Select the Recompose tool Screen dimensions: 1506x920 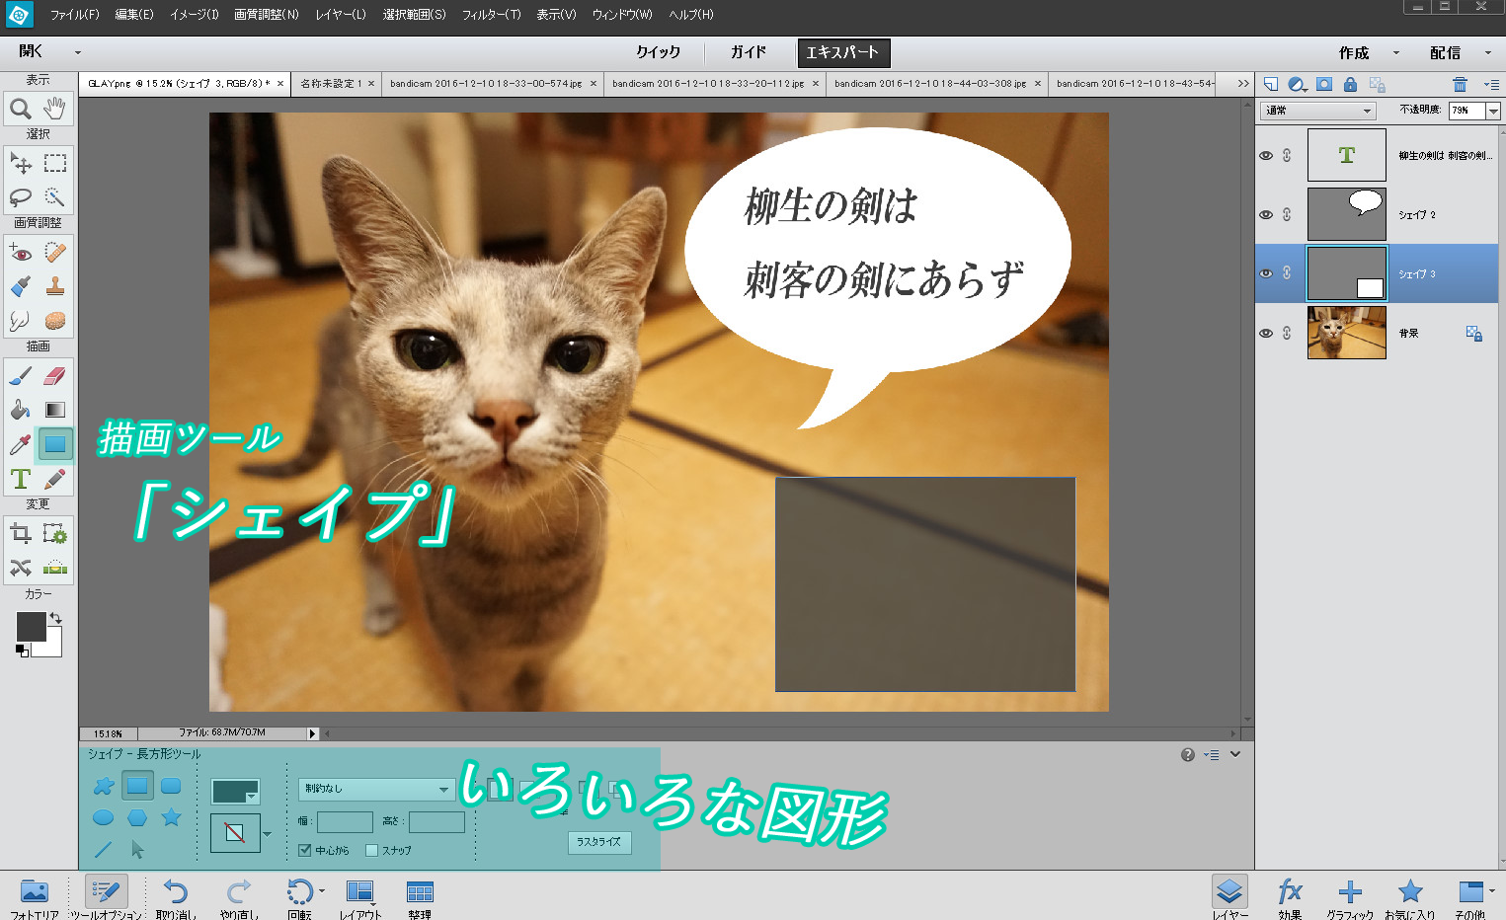tap(55, 534)
